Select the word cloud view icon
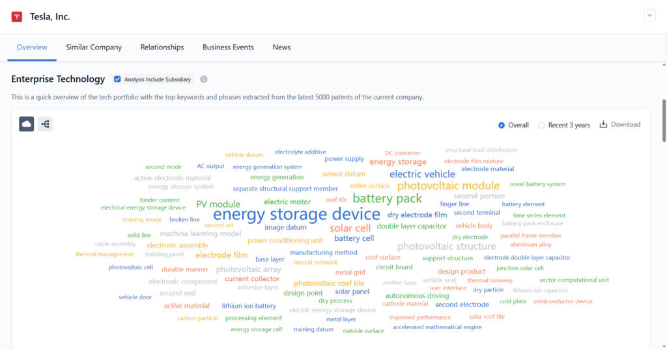 [27, 124]
